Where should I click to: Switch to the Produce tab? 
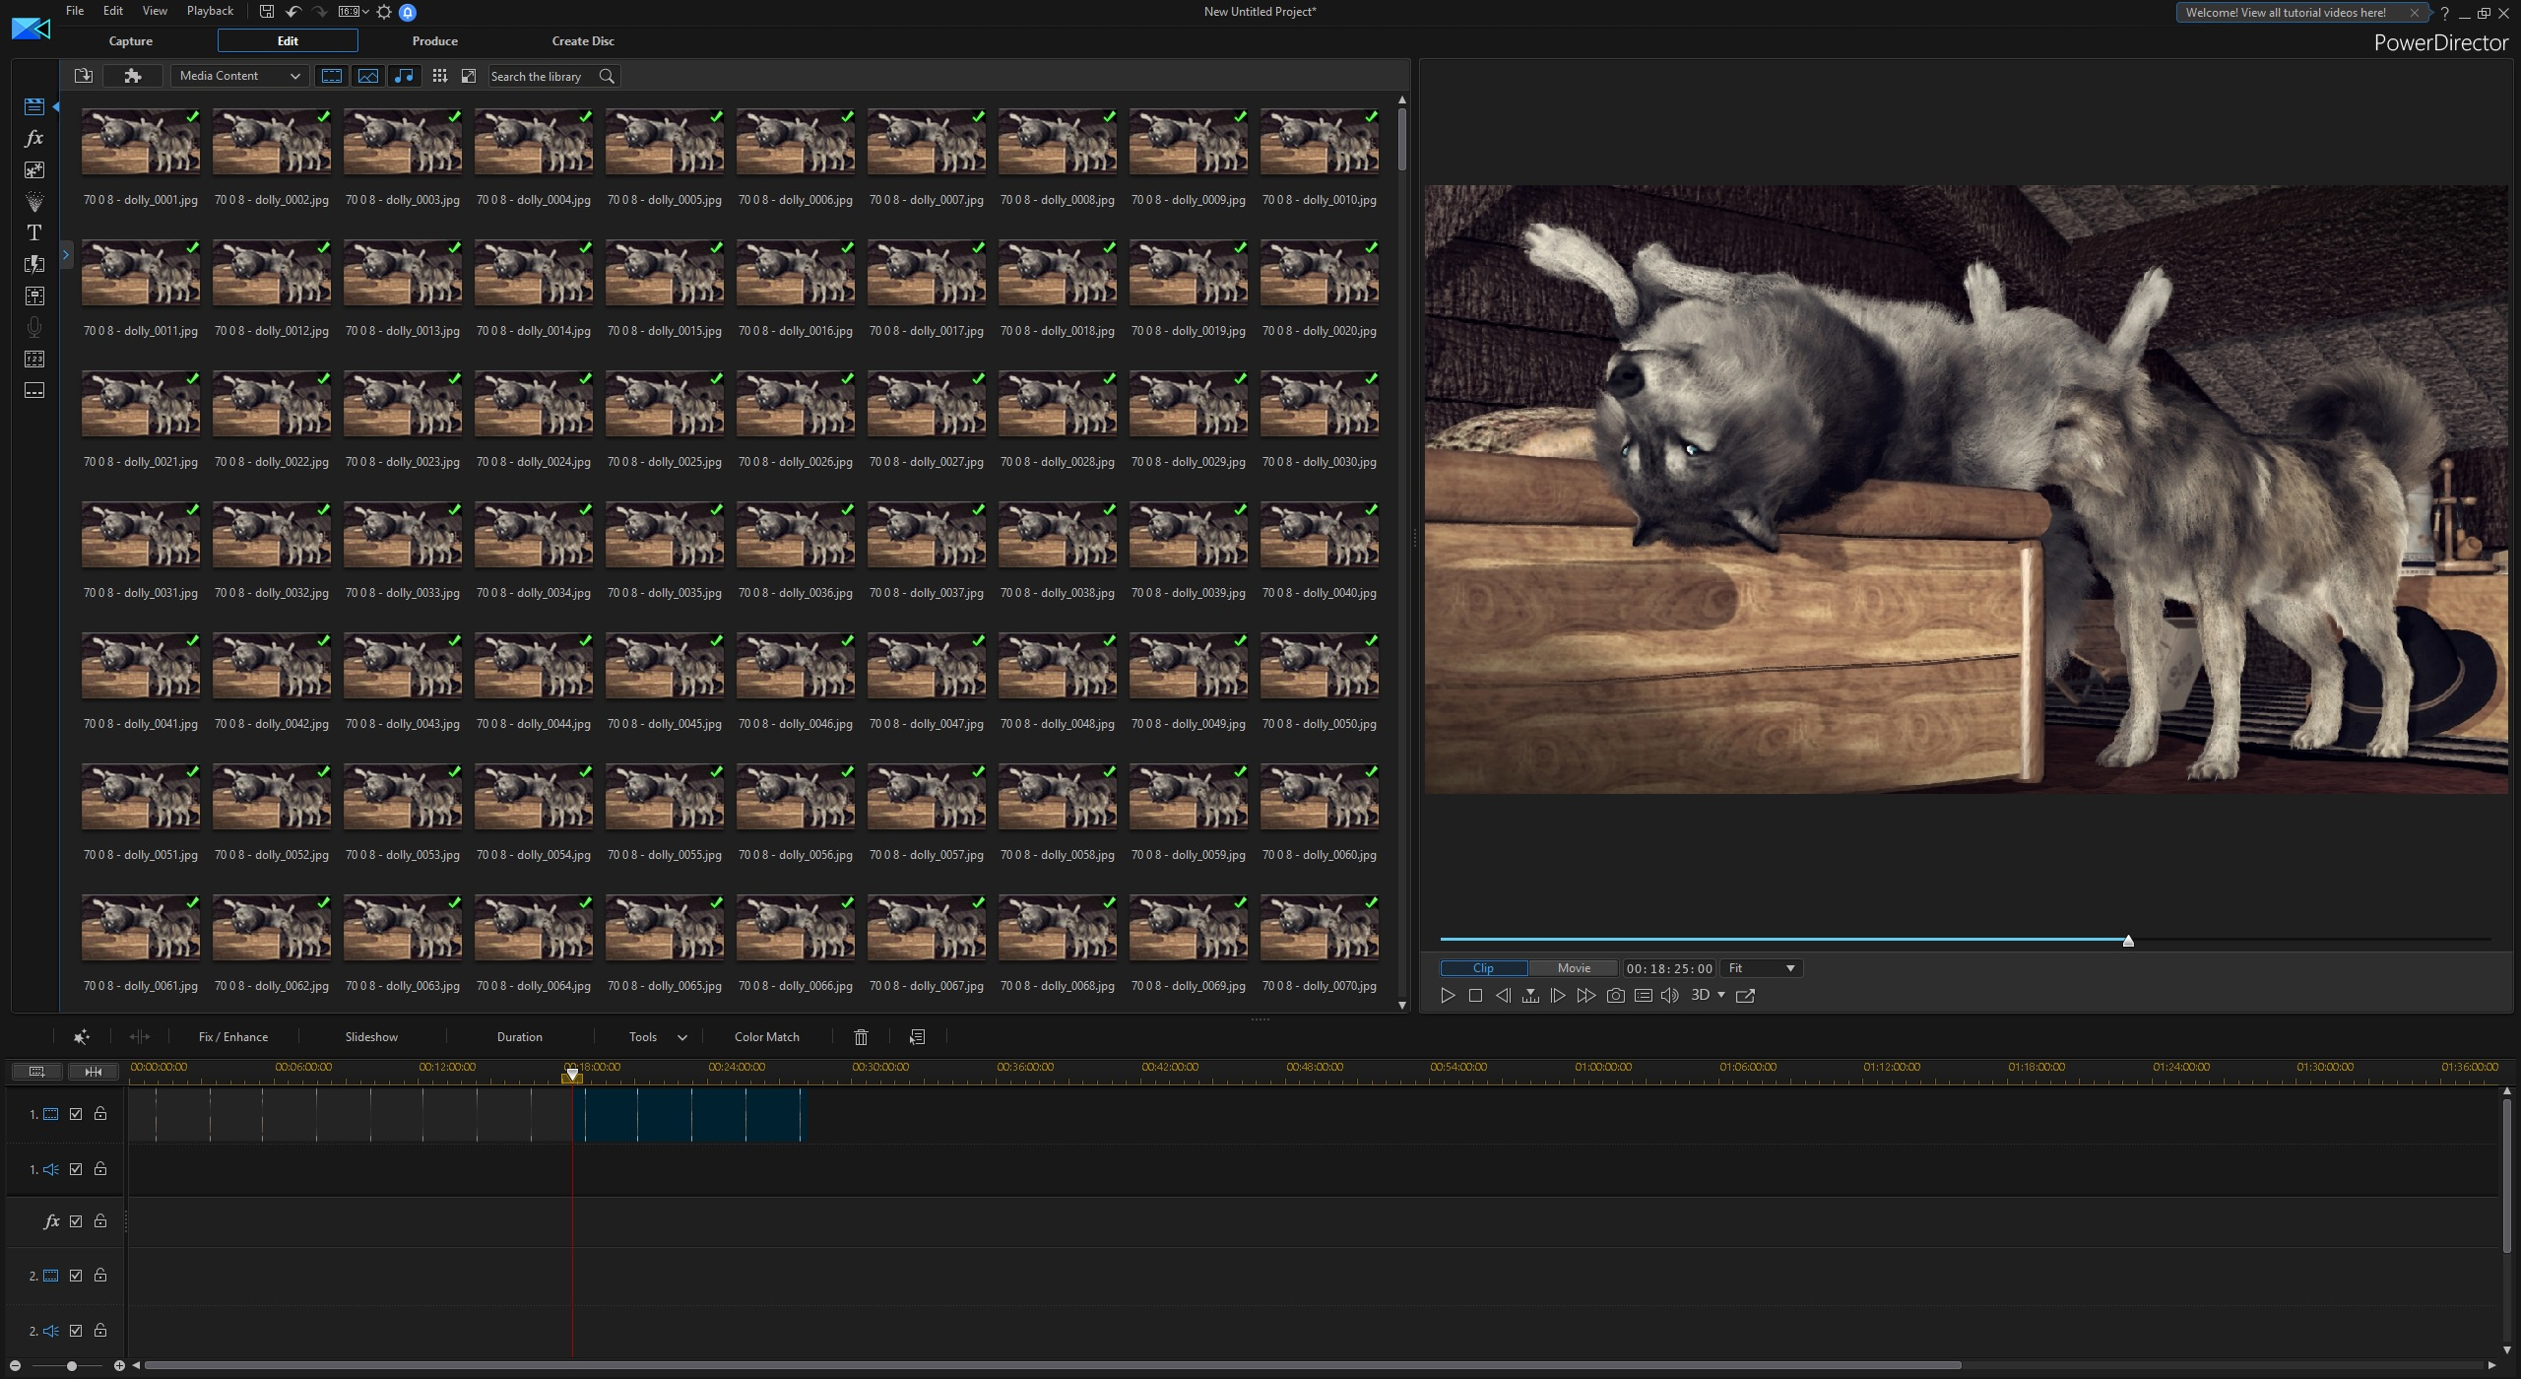(434, 41)
